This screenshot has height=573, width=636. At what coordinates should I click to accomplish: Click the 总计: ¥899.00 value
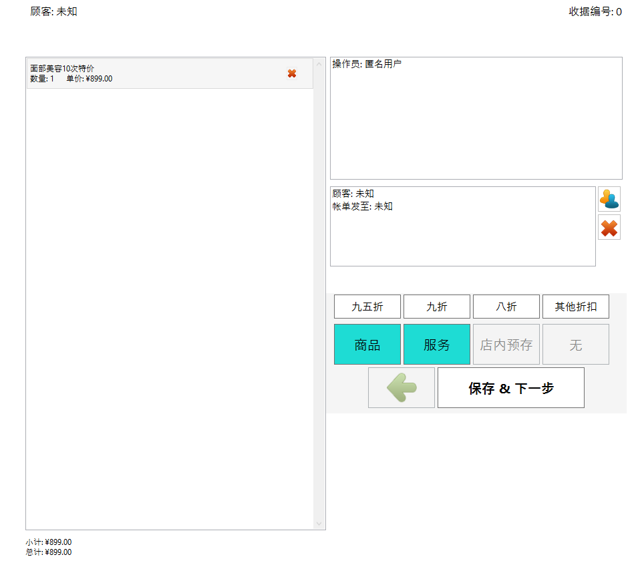pos(49,552)
